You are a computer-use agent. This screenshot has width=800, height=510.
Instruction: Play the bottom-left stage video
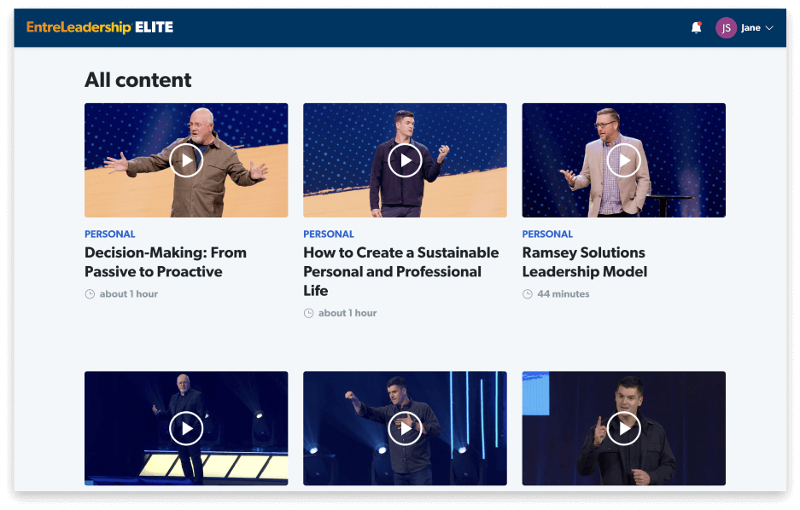186,428
